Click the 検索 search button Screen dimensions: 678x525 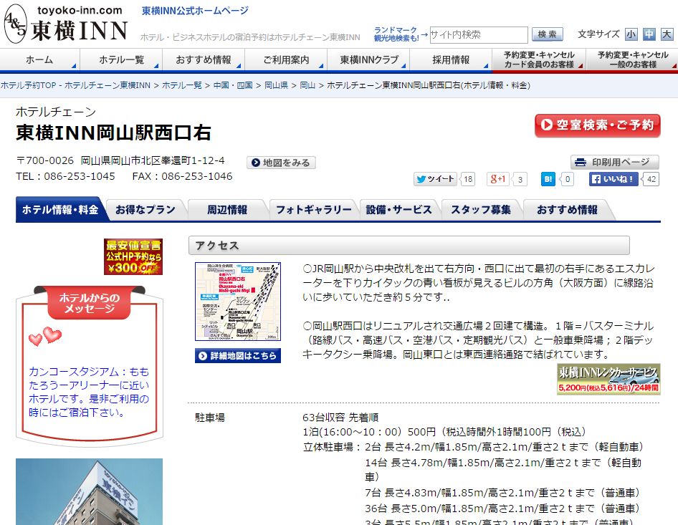click(547, 34)
